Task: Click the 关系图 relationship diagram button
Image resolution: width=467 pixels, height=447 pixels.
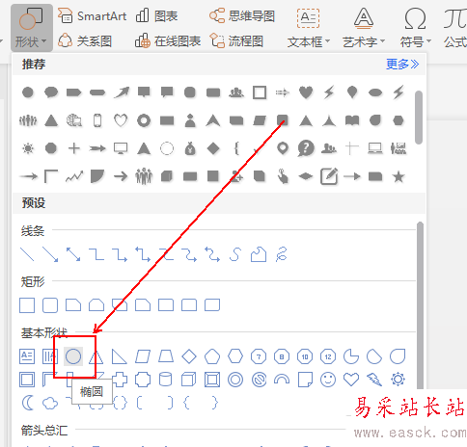Action: tap(85, 41)
